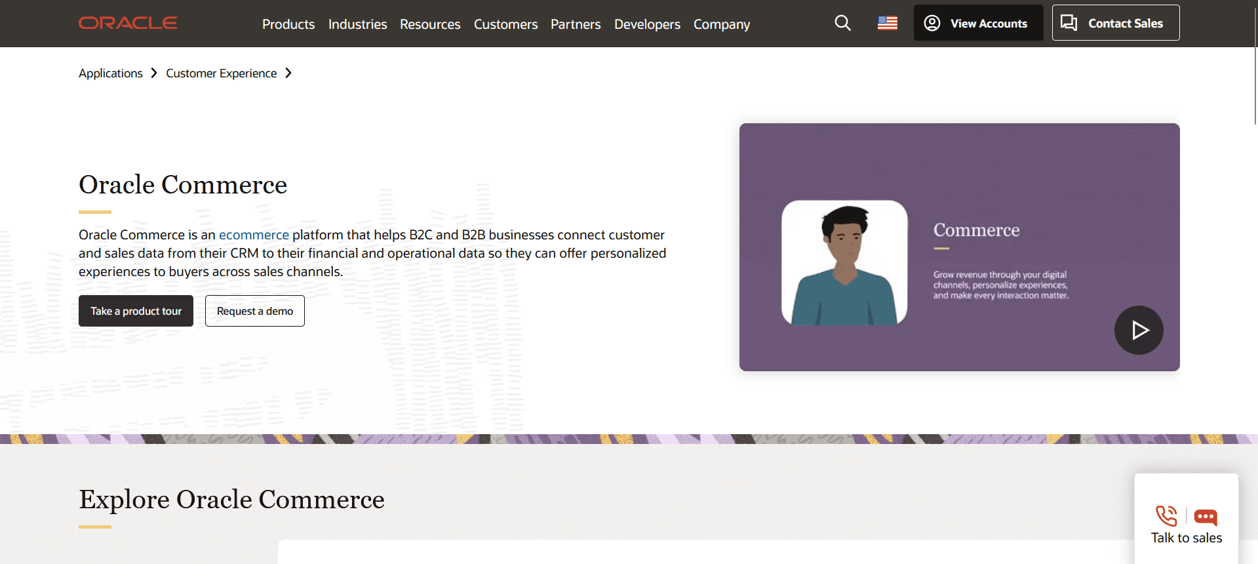The width and height of the screenshot is (1258, 564).
Task: Open the search magnifier icon
Action: pyautogui.click(x=842, y=23)
